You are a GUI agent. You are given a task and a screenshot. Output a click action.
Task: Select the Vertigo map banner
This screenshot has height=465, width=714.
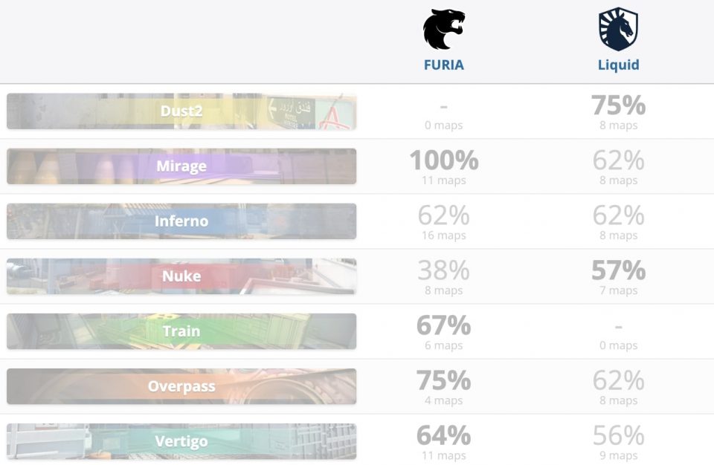click(x=181, y=441)
